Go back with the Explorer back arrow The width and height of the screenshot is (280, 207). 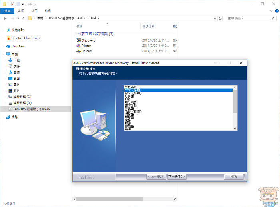point(5,18)
